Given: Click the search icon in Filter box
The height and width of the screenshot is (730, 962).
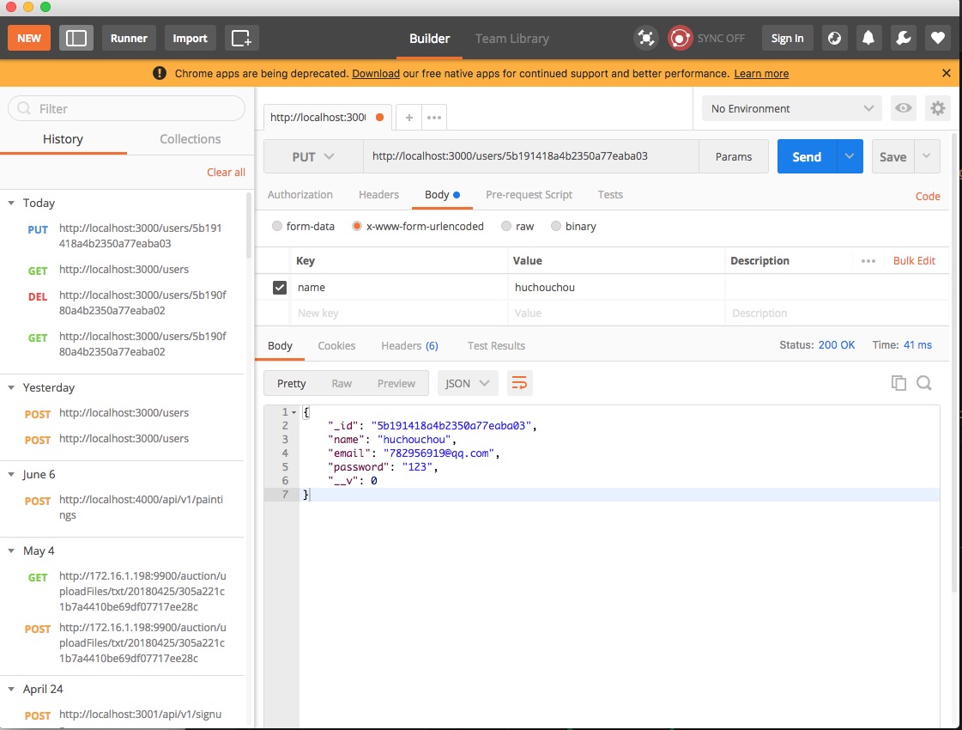Looking at the screenshot, I should [24, 109].
